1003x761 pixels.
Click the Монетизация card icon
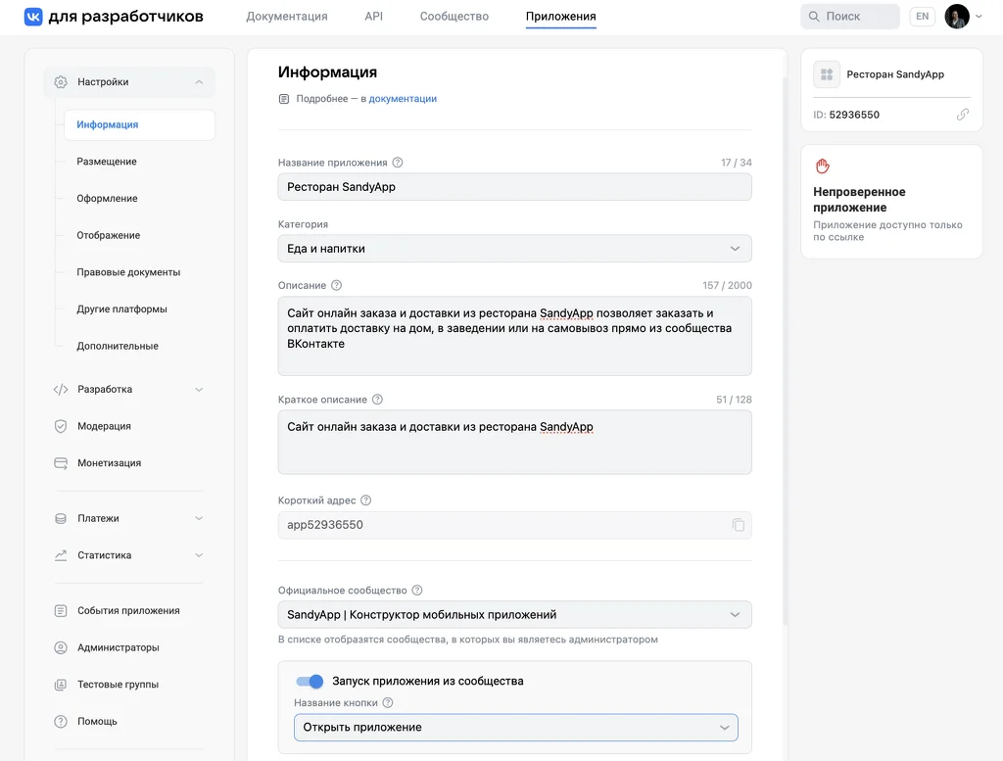click(x=61, y=463)
